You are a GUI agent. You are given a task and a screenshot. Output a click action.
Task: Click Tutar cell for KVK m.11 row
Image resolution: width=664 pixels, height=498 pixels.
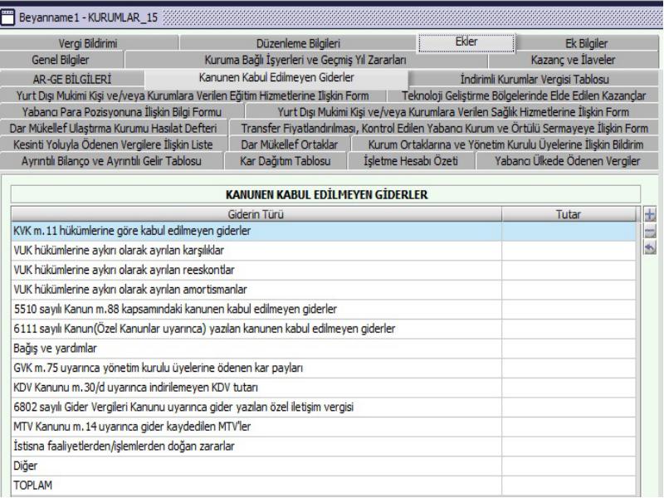[569, 232]
